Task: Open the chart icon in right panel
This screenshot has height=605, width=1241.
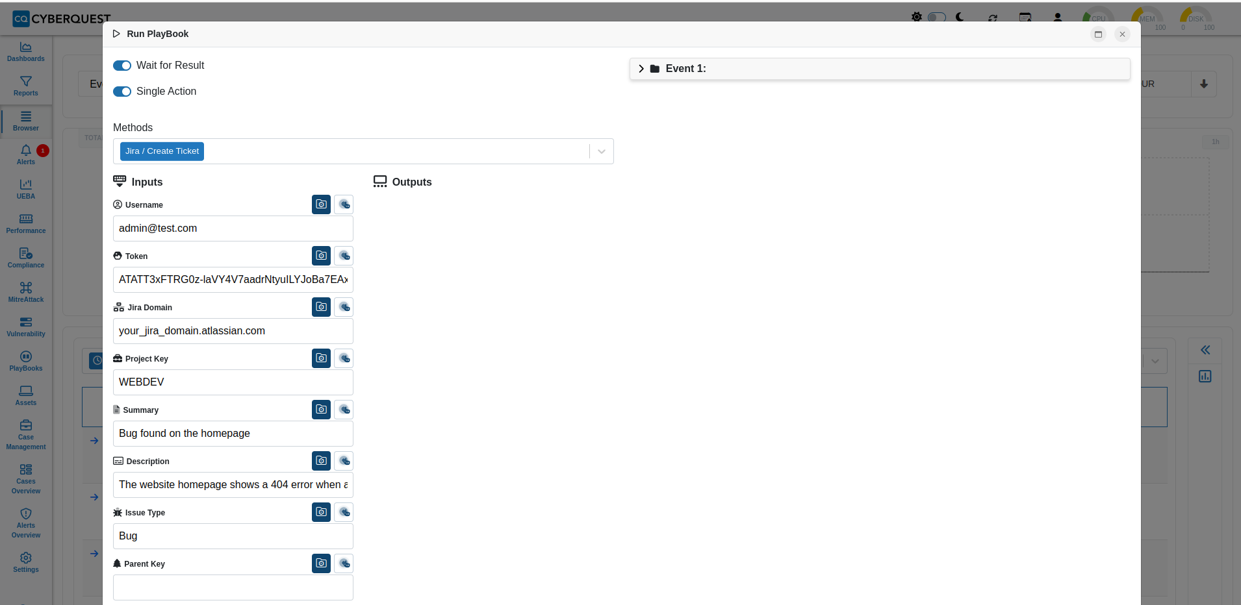Action: (1205, 377)
